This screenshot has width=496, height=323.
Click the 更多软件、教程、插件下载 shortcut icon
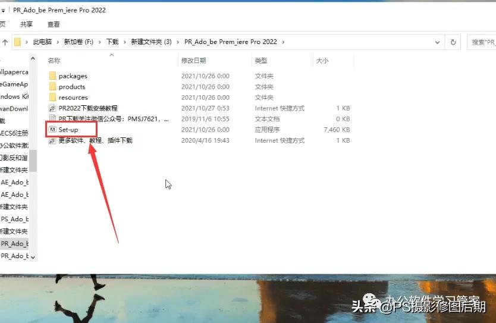click(52, 141)
